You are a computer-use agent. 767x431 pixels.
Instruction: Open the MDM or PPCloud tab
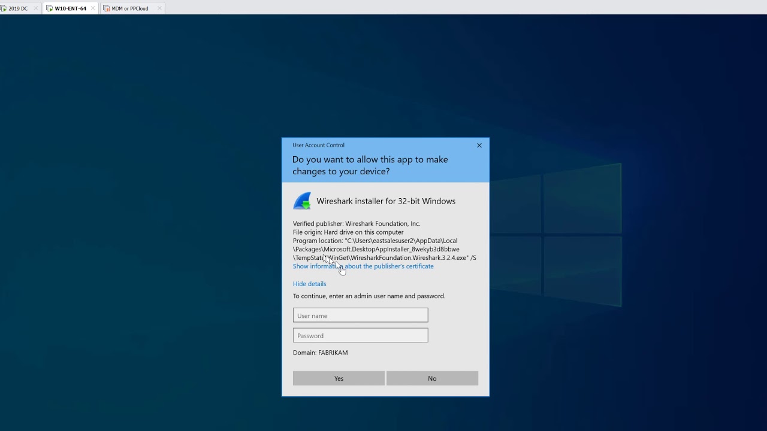tap(129, 8)
